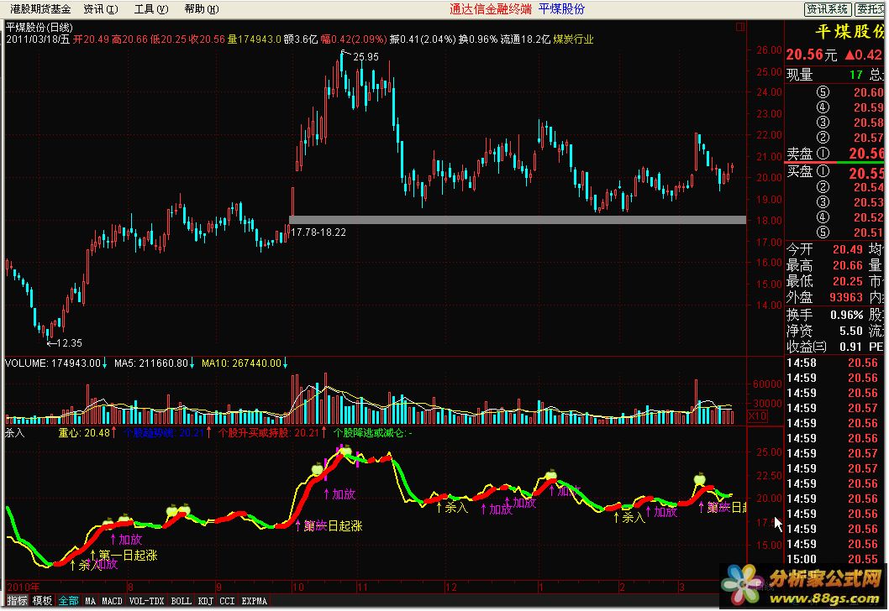Image resolution: width=889 pixels, height=611 pixels.
Task: Click the 平煤股份(日线) chart title
Action: [39, 27]
